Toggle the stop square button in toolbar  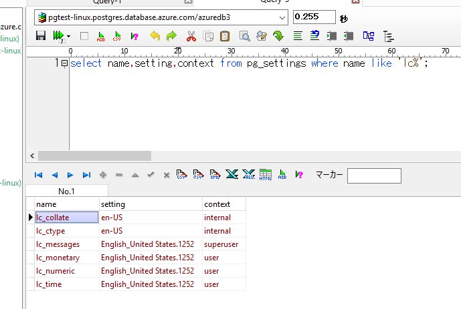tap(84, 36)
